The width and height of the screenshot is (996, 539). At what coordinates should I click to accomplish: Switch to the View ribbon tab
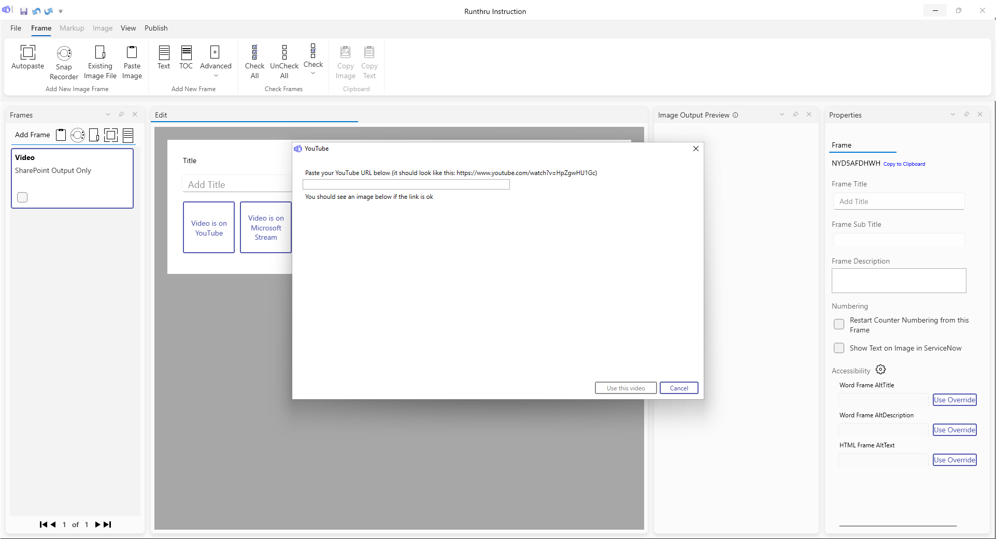point(128,28)
